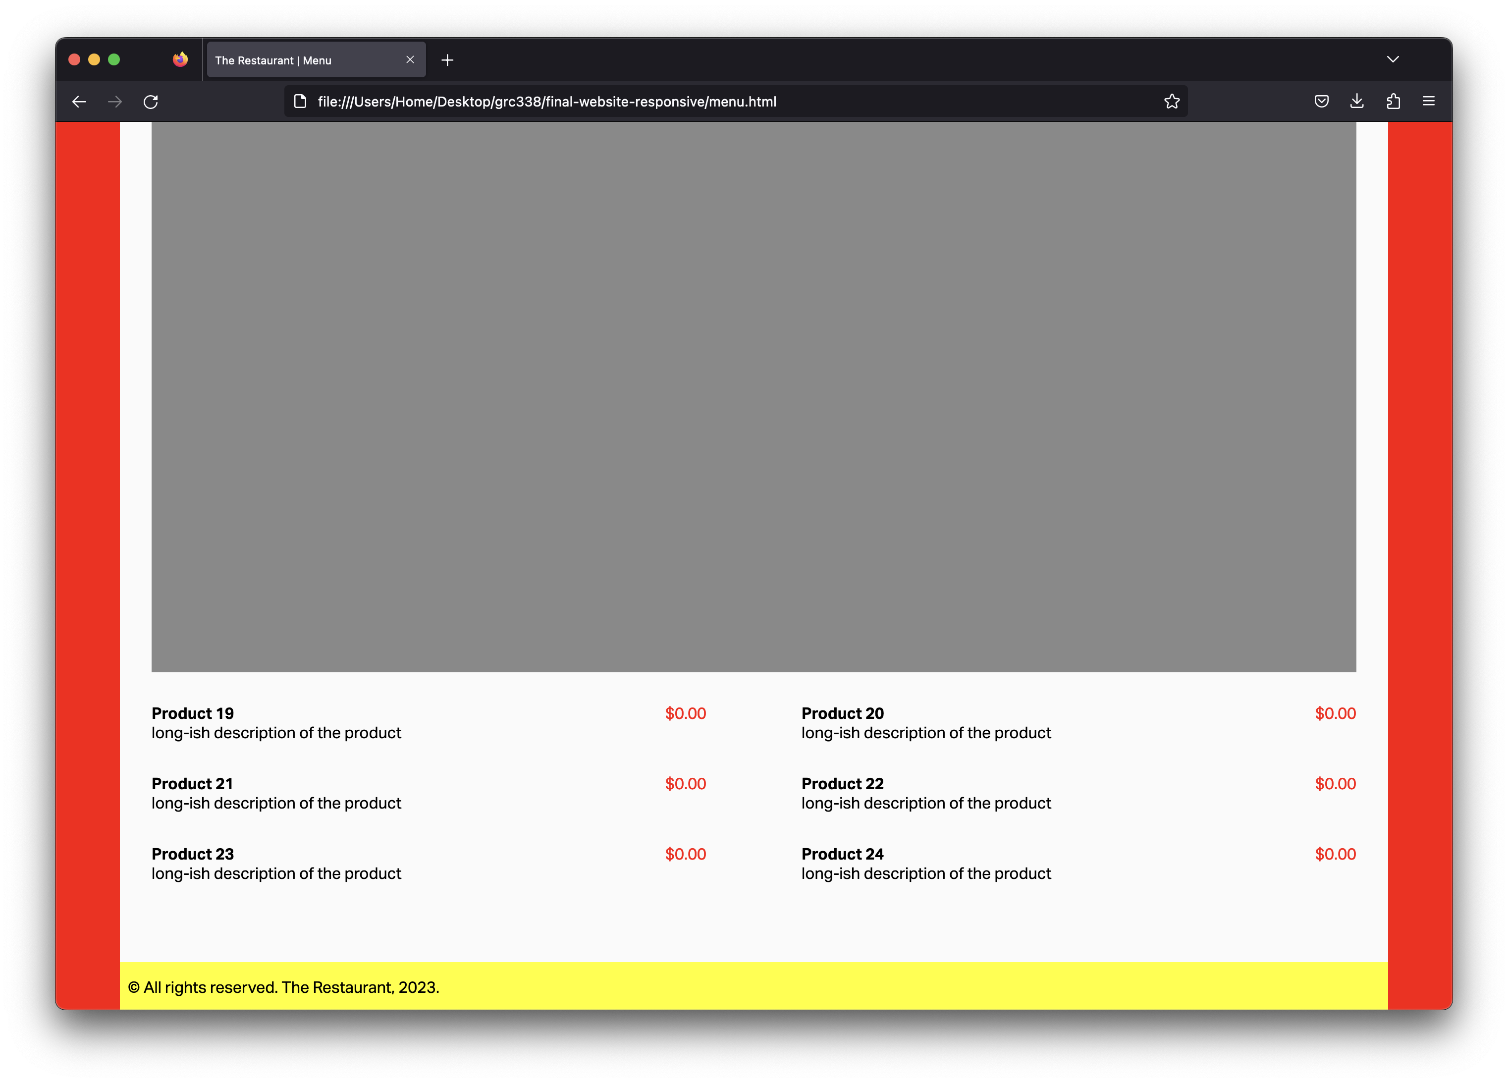Click the $0.00 price of Product 22

(1335, 784)
